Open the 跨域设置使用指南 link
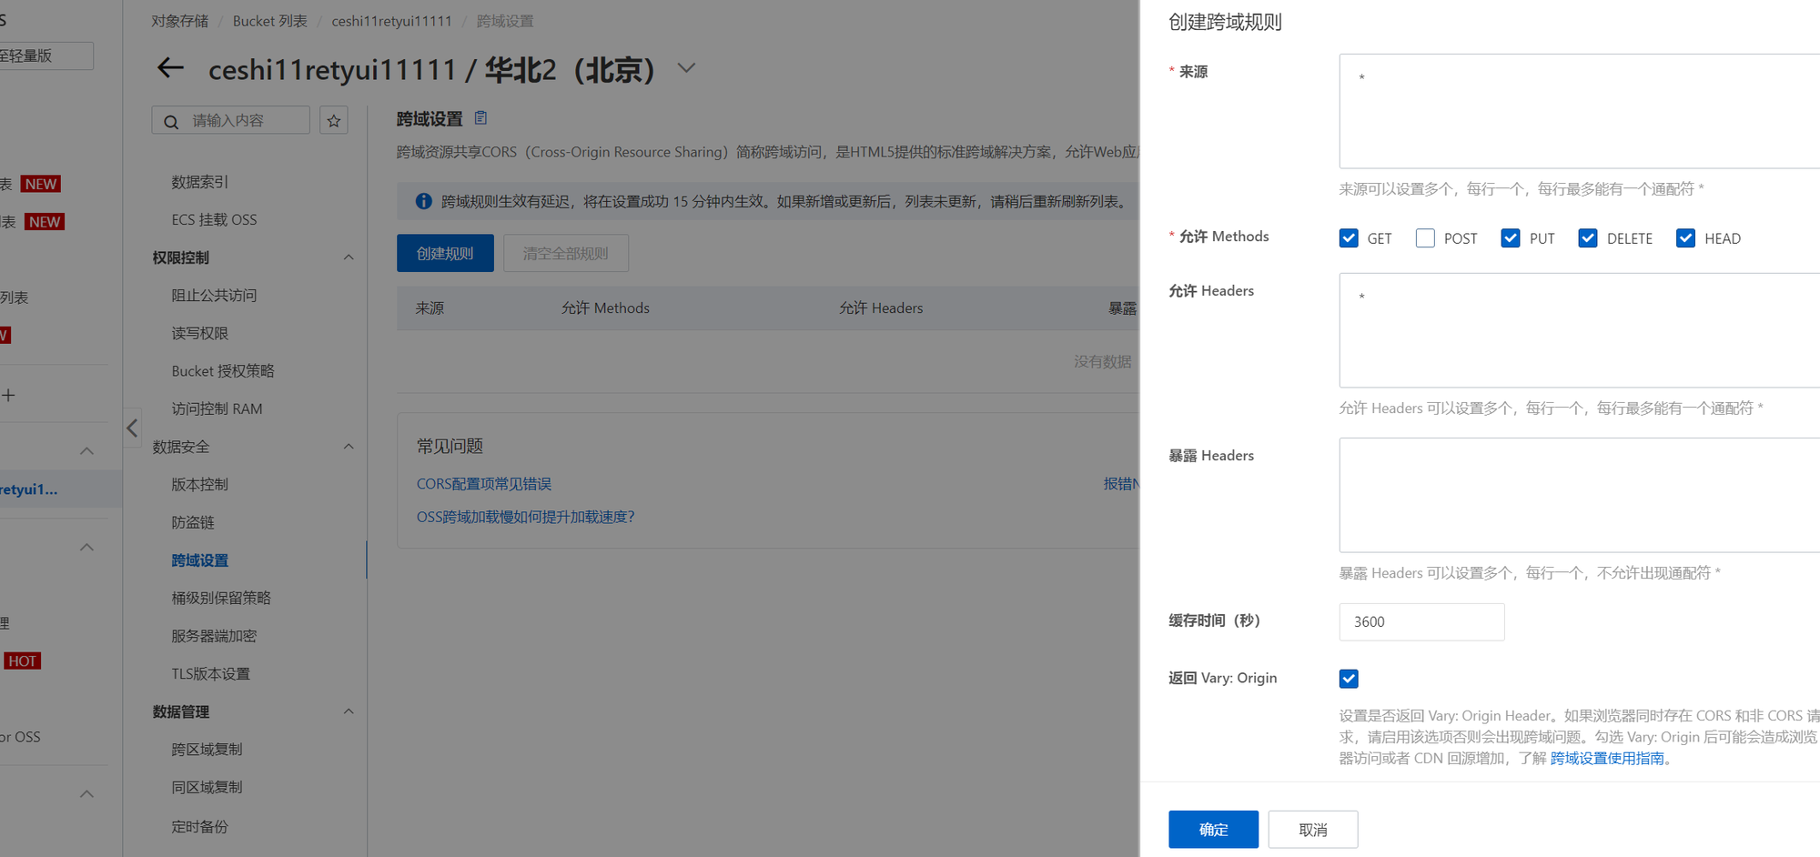 pos(1607,758)
